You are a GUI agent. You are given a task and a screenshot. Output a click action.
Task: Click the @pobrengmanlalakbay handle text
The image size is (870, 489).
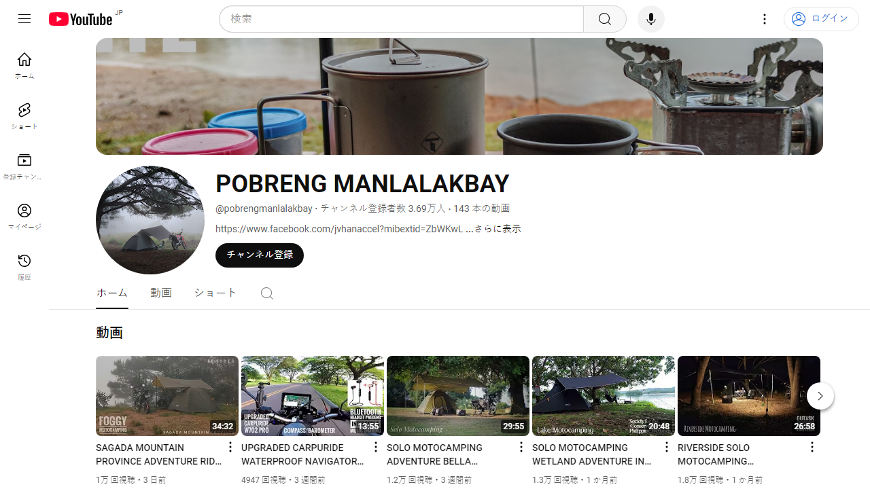[264, 209]
